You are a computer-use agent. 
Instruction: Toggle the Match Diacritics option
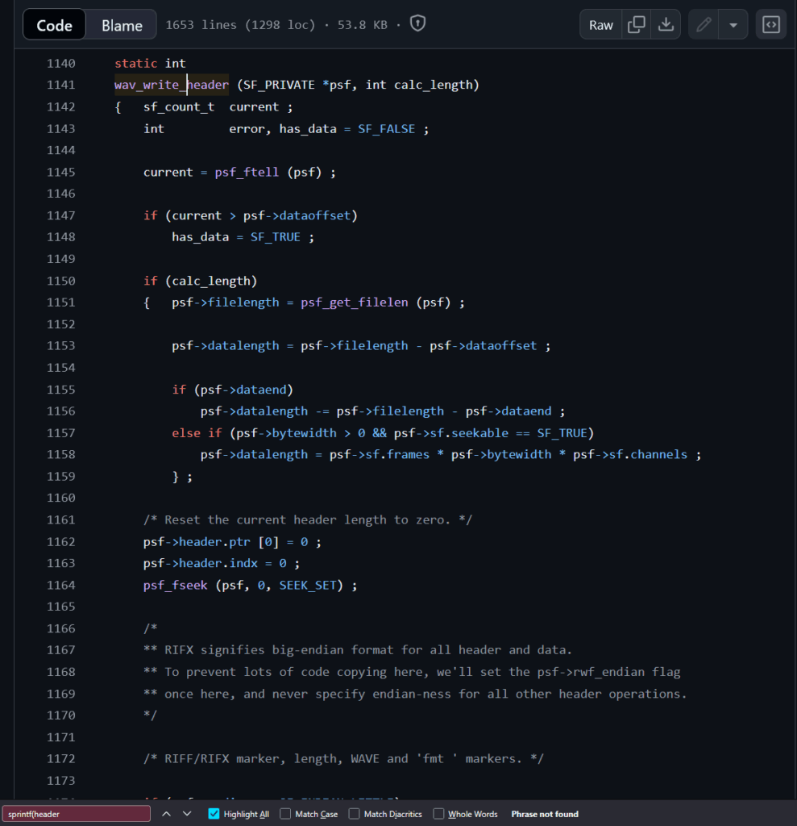click(x=355, y=814)
